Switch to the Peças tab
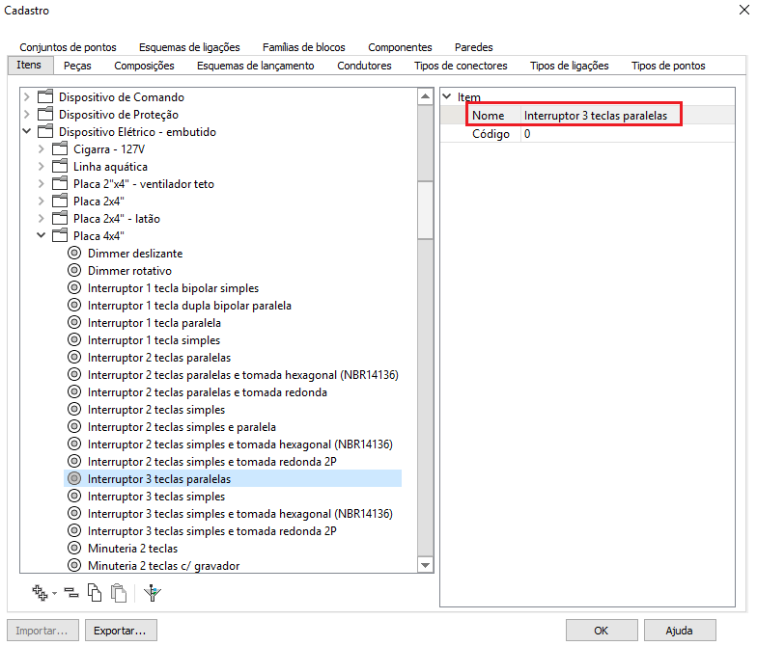 (x=77, y=66)
